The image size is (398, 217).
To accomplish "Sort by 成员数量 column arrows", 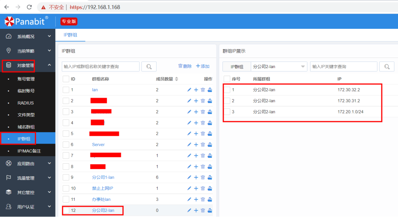I will pos(177,79).
